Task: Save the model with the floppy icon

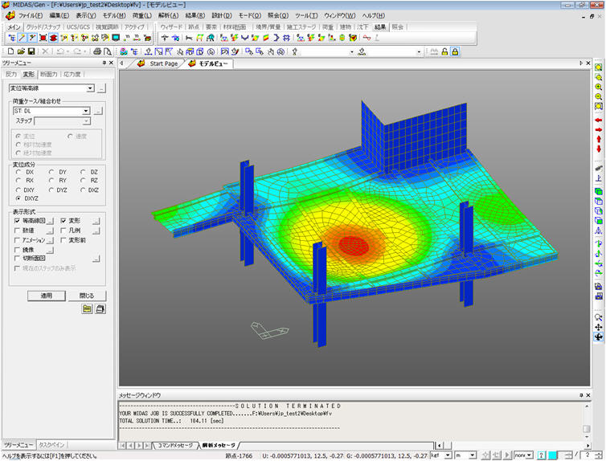Action: click(31, 51)
